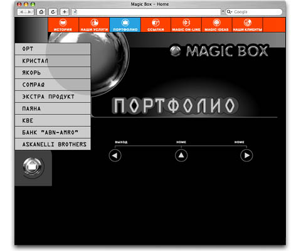Select Банк "ABN-AMRO" in the list
The width and height of the screenshot is (301, 251).
tap(53, 132)
